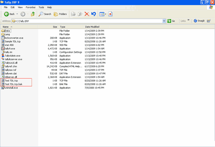Image resolution: width=215 pixels, height=147 pixels.
Task: Open the Views dropdown button
Action: pos(103,14)
